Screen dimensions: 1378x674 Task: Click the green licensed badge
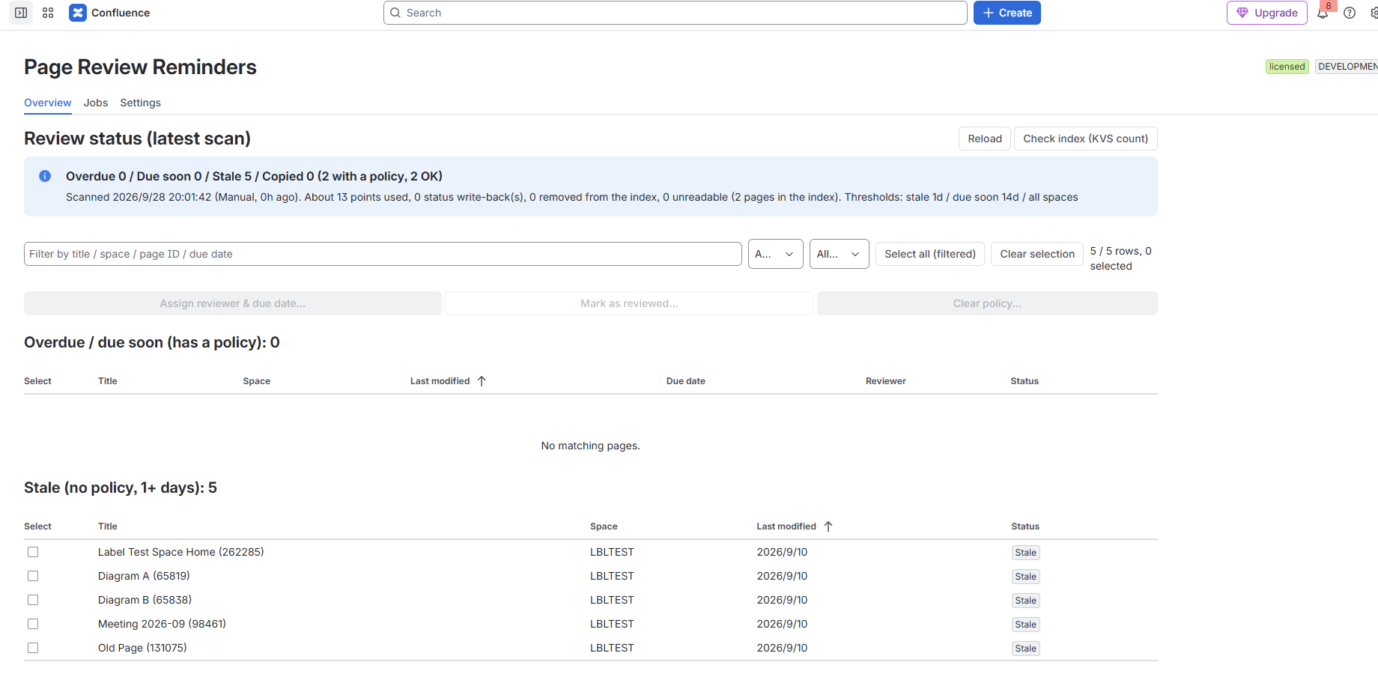(1287, 67)
